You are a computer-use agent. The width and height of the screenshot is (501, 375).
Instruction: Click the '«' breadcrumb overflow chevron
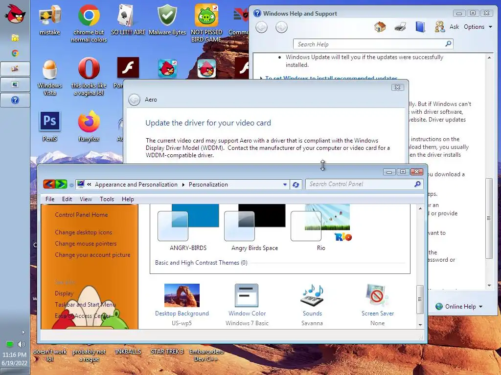[89, 184]
